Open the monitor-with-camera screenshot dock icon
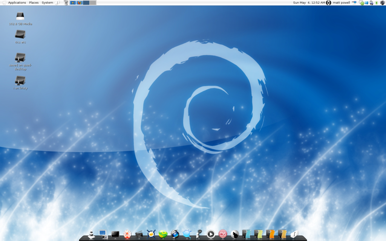The image size is (386, 241). [103, 234]
